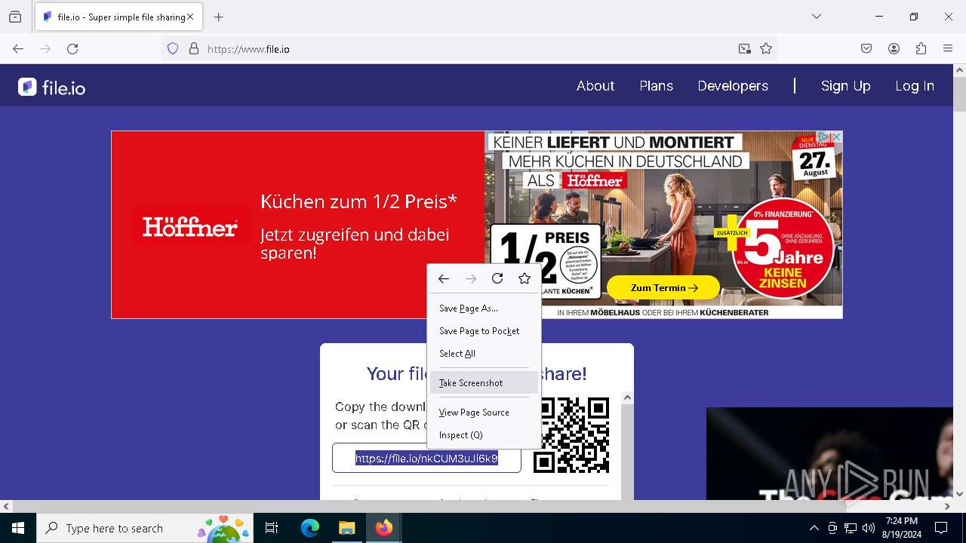Open Windows Start menu
The image size is (966, 543).
coord(18,528)
